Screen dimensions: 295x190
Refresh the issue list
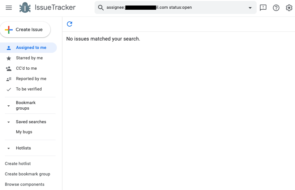click(70, 24)
